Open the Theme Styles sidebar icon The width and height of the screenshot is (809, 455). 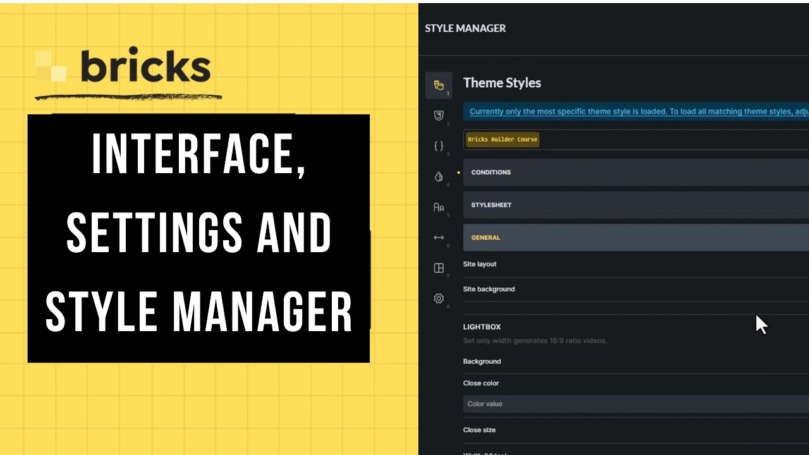click(439, 85)
